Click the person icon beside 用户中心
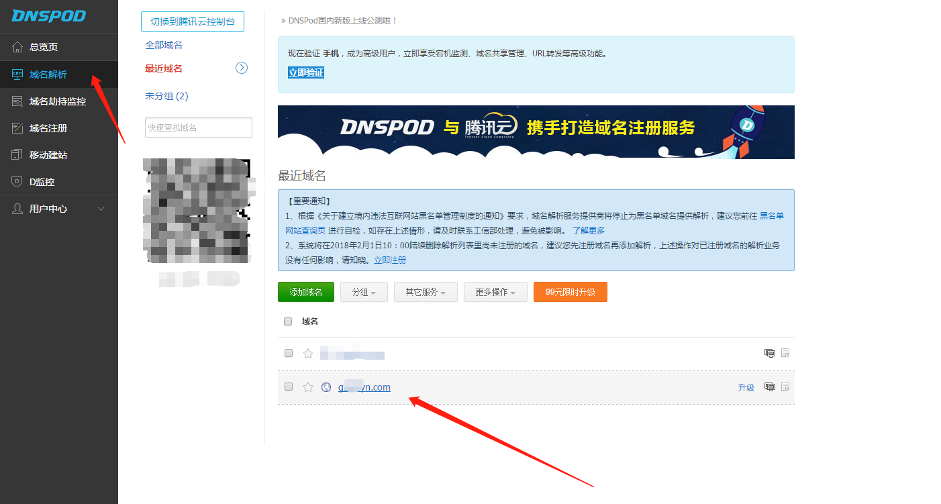 click(x=17, y=209)
